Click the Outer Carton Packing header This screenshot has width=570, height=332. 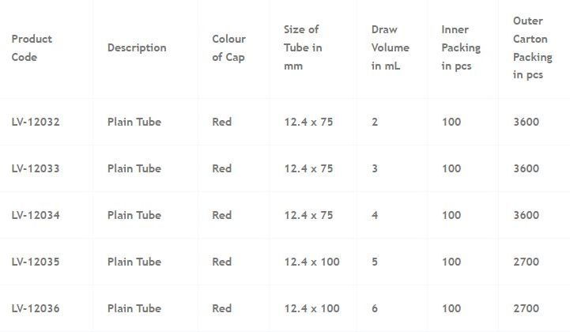[532, 47]
